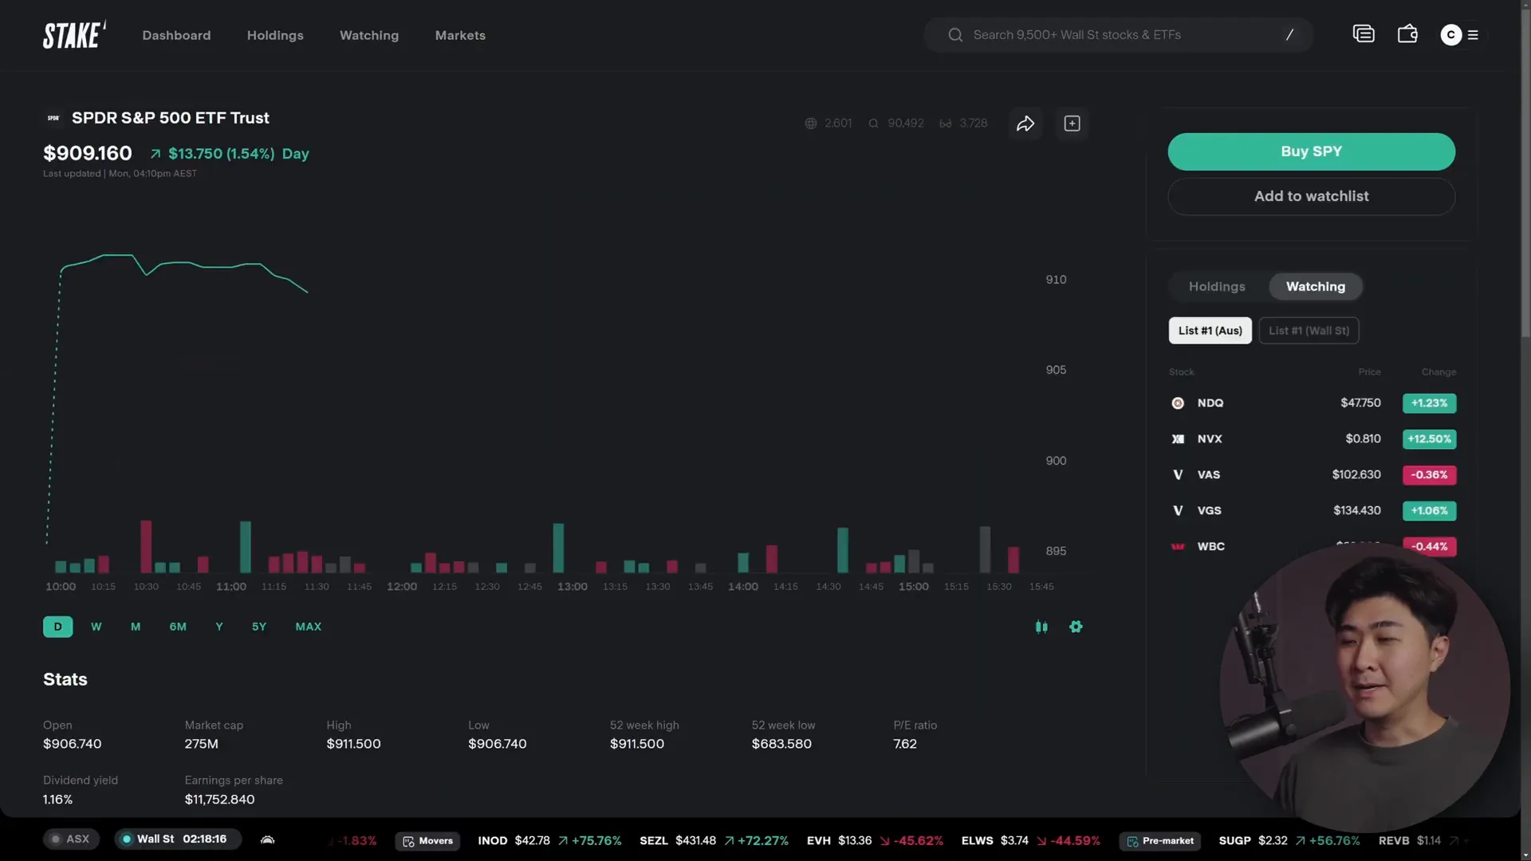Open SEZL in the ticker bar
Screen dimensions: 1531x861
(714, 841)
